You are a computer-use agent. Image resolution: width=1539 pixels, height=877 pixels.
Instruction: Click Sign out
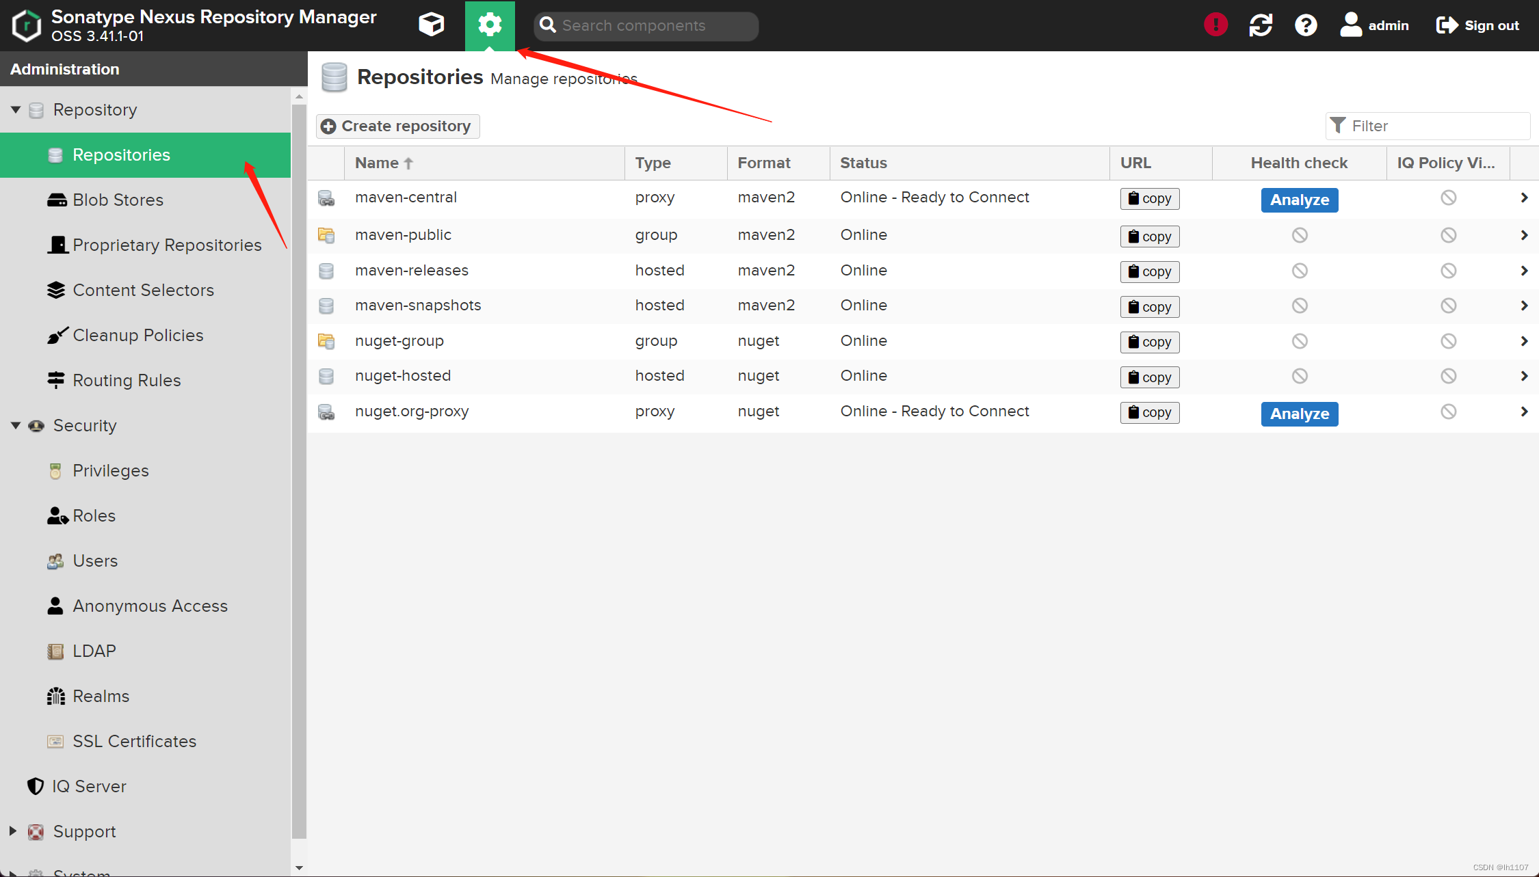point(1477,25)
